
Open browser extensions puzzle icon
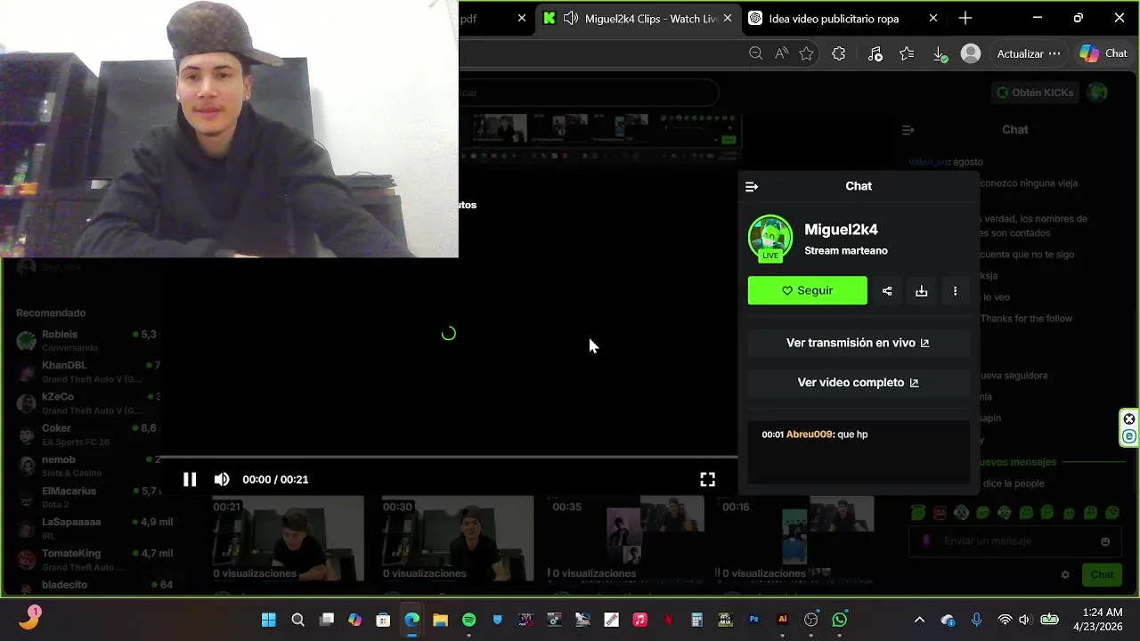click(x=838, y=53)
